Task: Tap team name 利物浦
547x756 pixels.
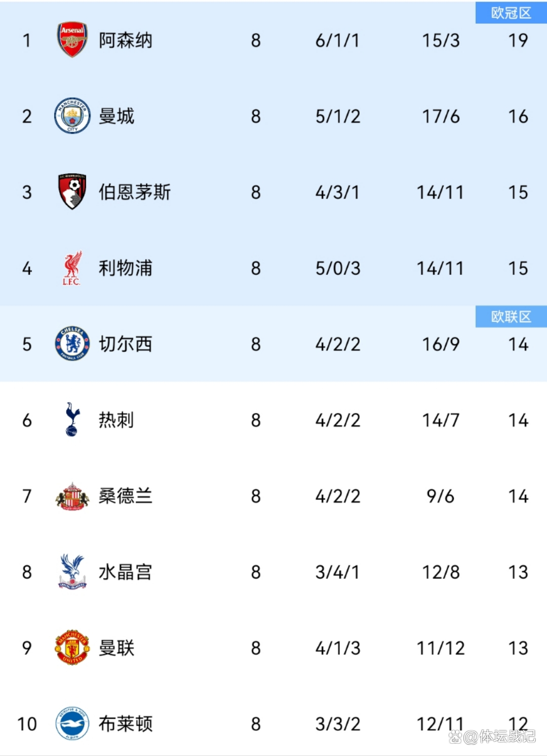Action: pyautogui.click(x=126, y=268)
